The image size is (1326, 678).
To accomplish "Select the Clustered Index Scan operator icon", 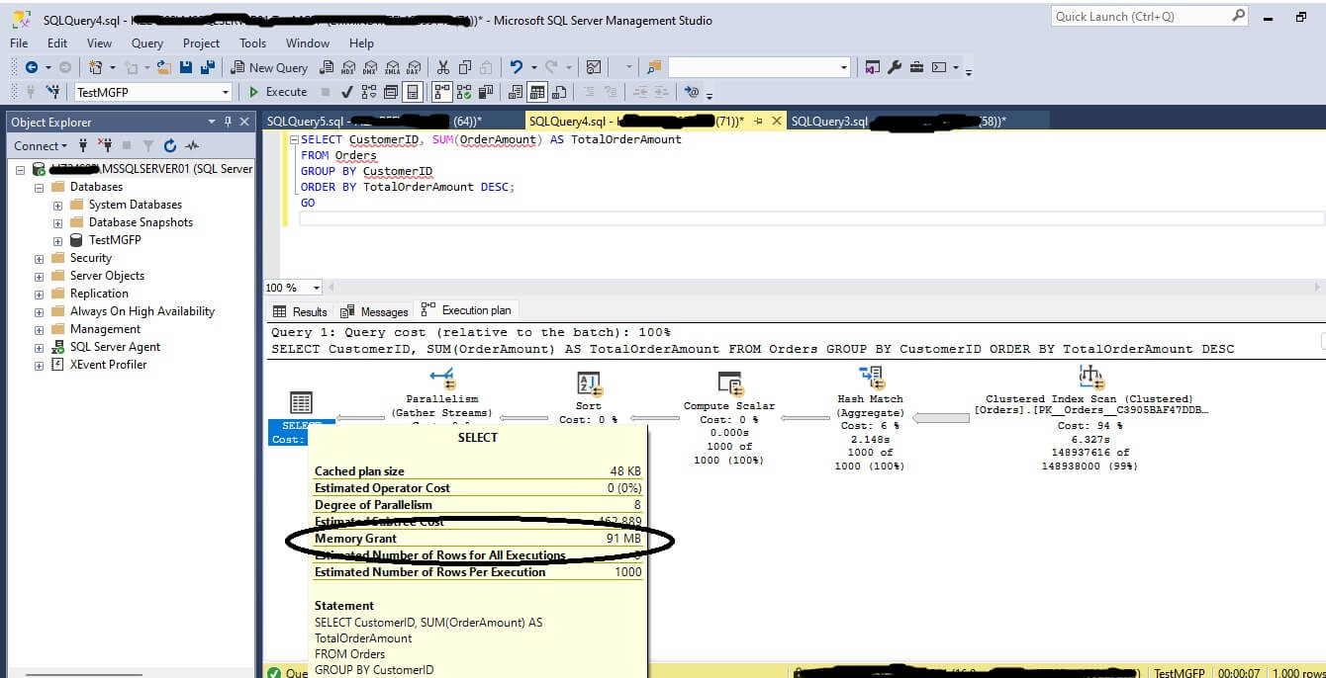I will 1089,377.
